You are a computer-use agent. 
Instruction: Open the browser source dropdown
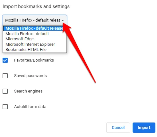(35, 20)
